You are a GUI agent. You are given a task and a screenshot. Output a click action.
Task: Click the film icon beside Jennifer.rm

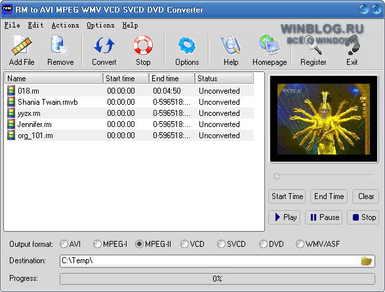[x=11, y=124]
